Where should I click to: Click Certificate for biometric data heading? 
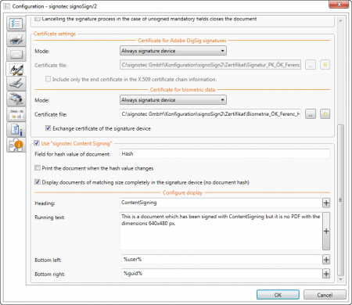pos(182,89)
